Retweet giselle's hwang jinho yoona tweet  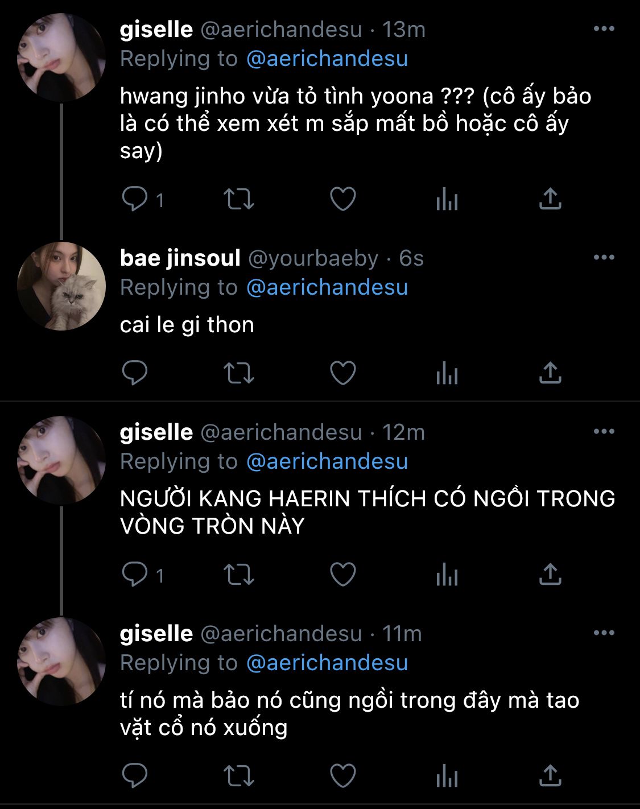(238, 199)
